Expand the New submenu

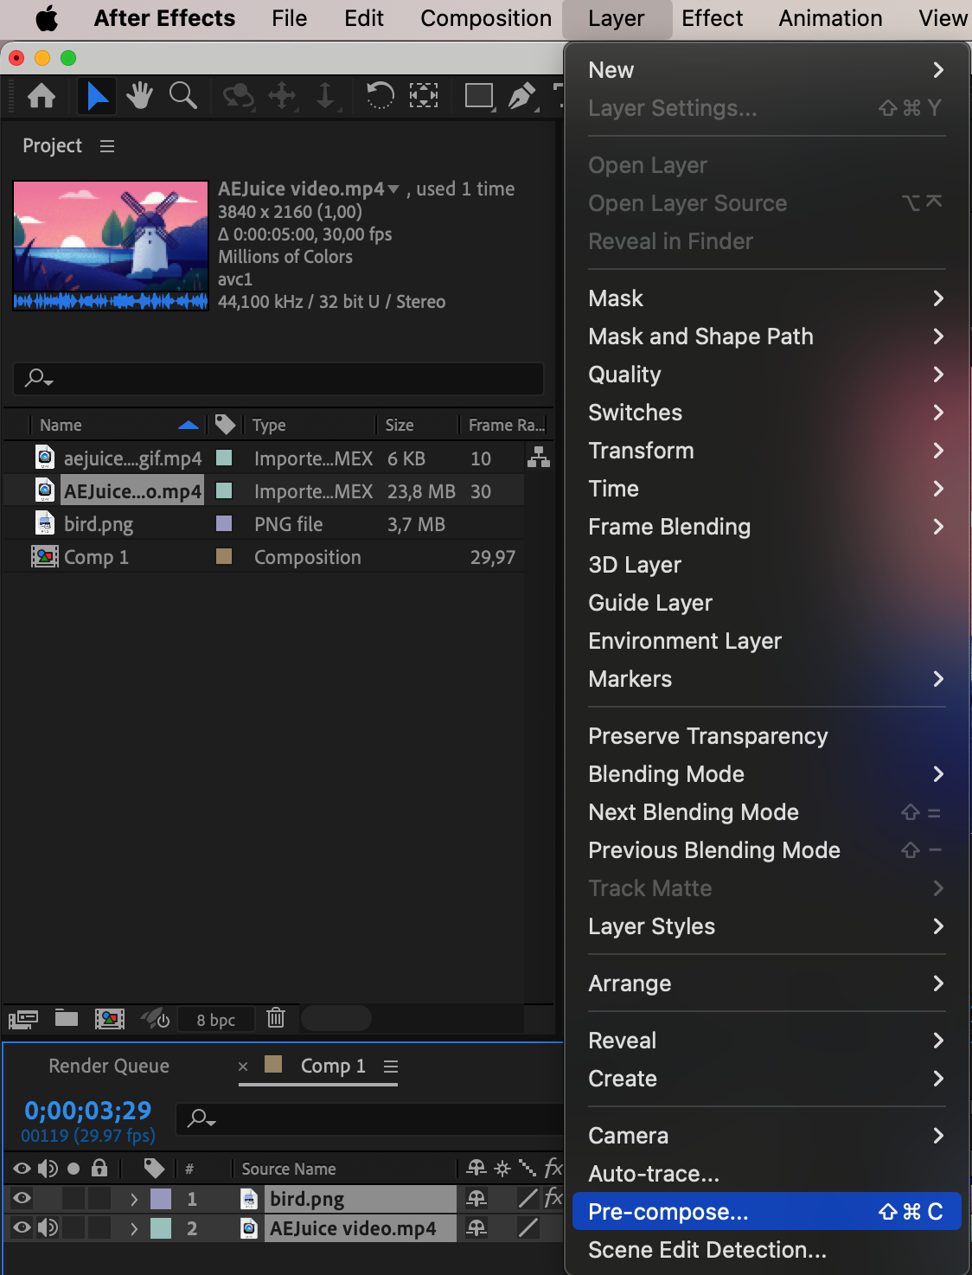pyautogui.click(x=767, y=70)
